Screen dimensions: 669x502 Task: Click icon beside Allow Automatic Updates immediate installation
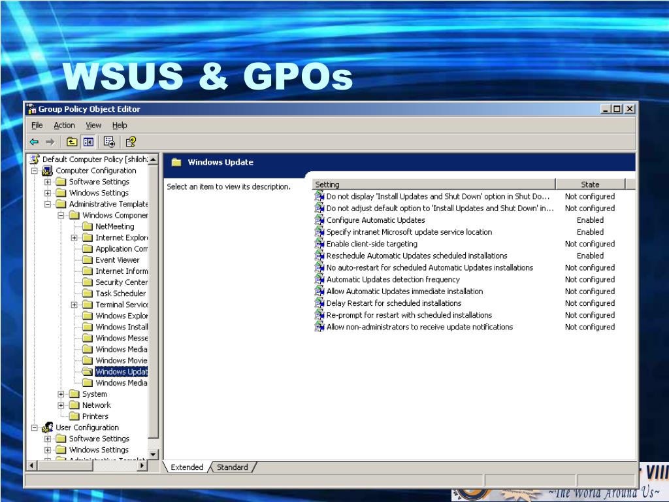[319, 292]
